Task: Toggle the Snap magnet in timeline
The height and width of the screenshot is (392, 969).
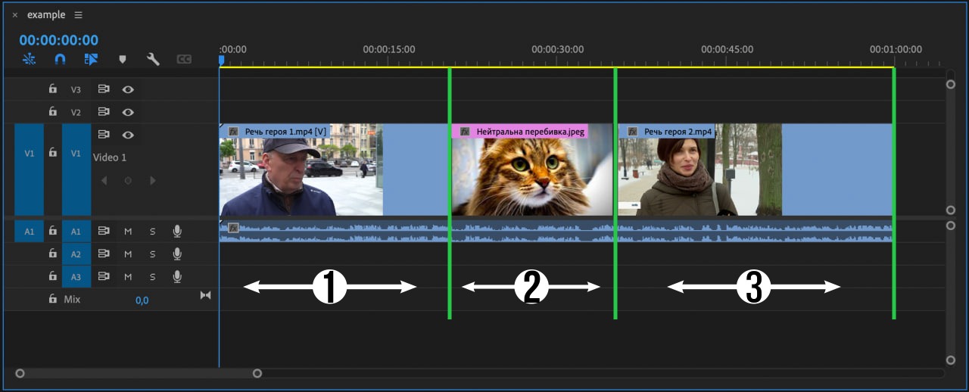Action: click(61, 59)
